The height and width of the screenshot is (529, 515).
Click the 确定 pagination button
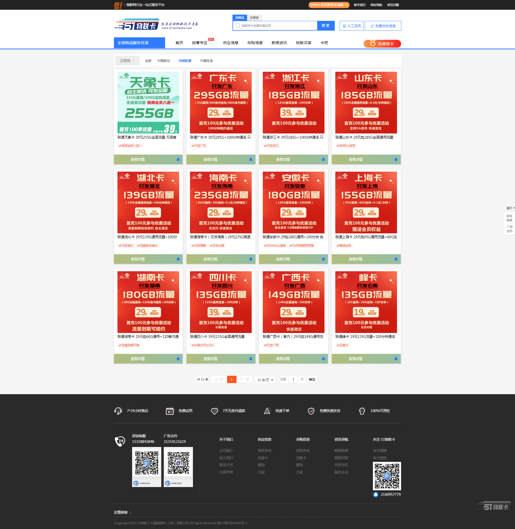tap(312, 379)
